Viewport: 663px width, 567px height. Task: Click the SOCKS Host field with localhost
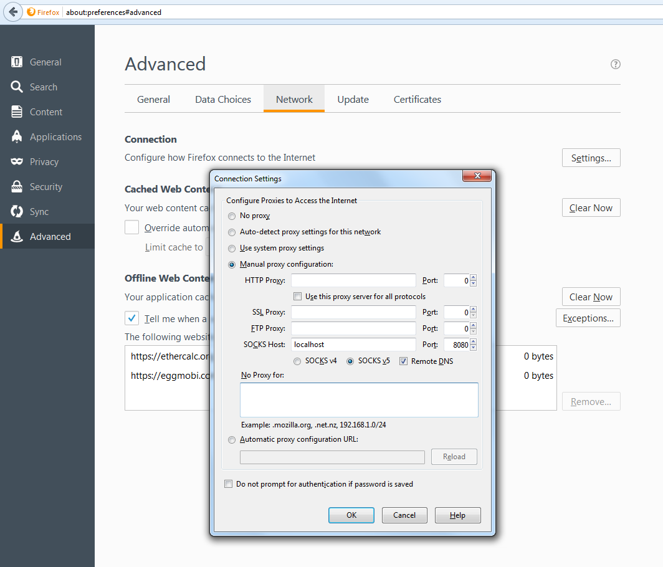(x=353, y=345)
